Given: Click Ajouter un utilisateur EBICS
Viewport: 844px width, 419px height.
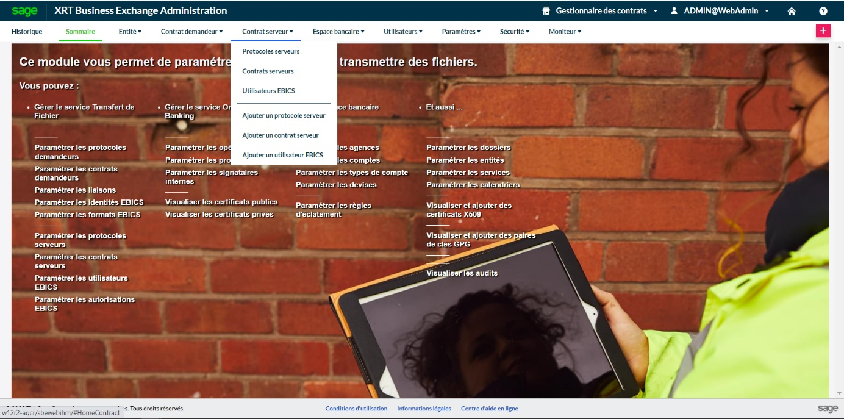Looking at the screenshot, I should tap(282, 155).
